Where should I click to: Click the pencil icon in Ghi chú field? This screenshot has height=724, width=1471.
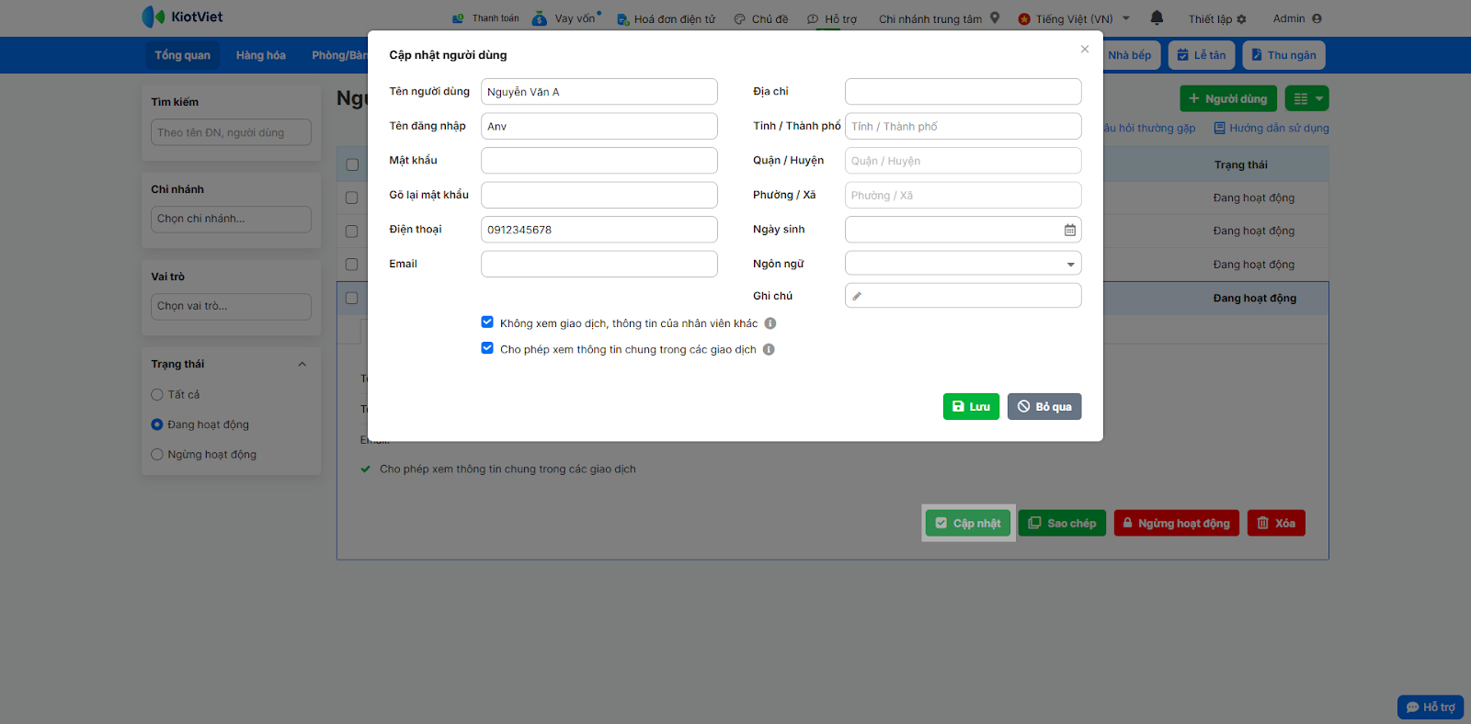[857, 296]
